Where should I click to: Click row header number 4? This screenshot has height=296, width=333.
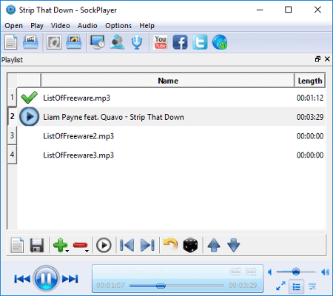point(12,155)
